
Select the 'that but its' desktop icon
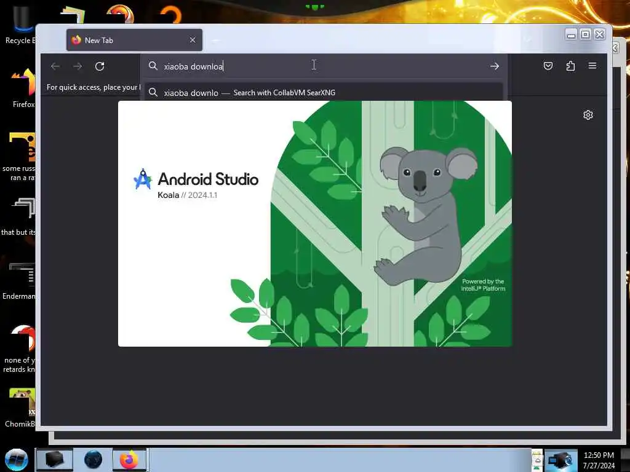19,217
